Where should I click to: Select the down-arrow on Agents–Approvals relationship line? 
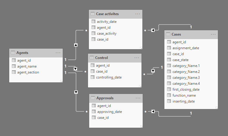click(x=76, y=92)
